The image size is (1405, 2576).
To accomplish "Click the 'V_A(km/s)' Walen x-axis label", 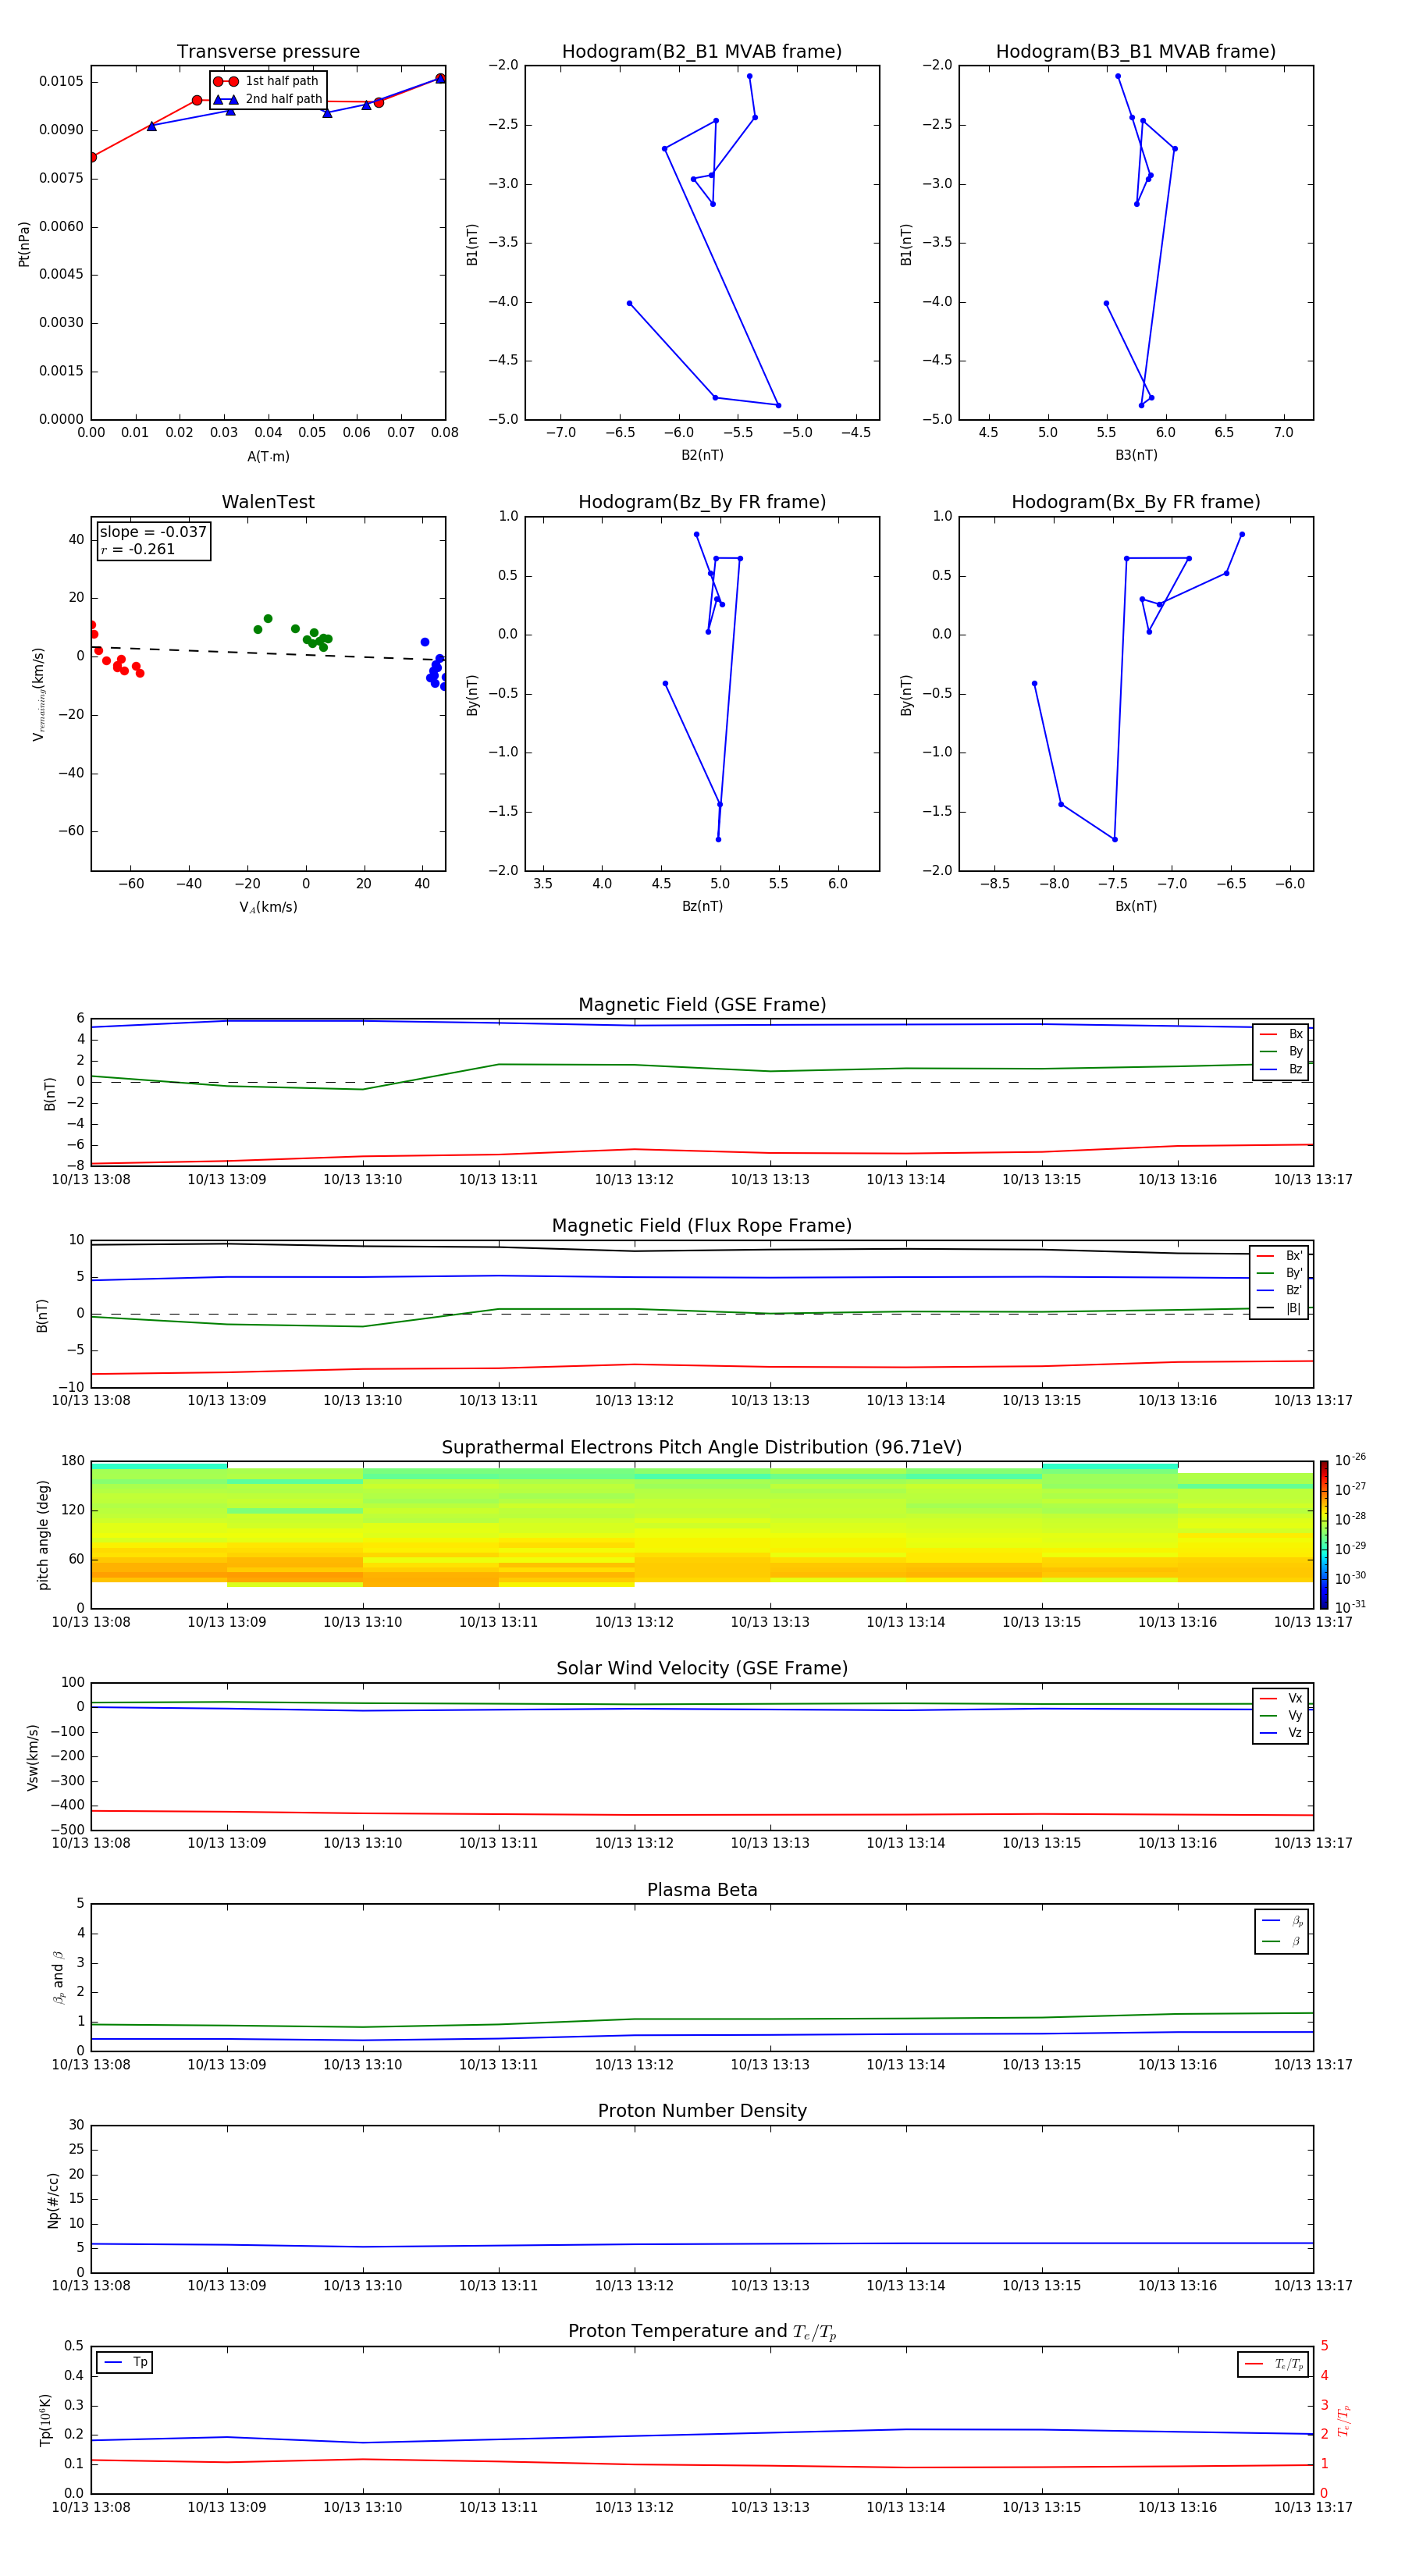I will [268, 908].
